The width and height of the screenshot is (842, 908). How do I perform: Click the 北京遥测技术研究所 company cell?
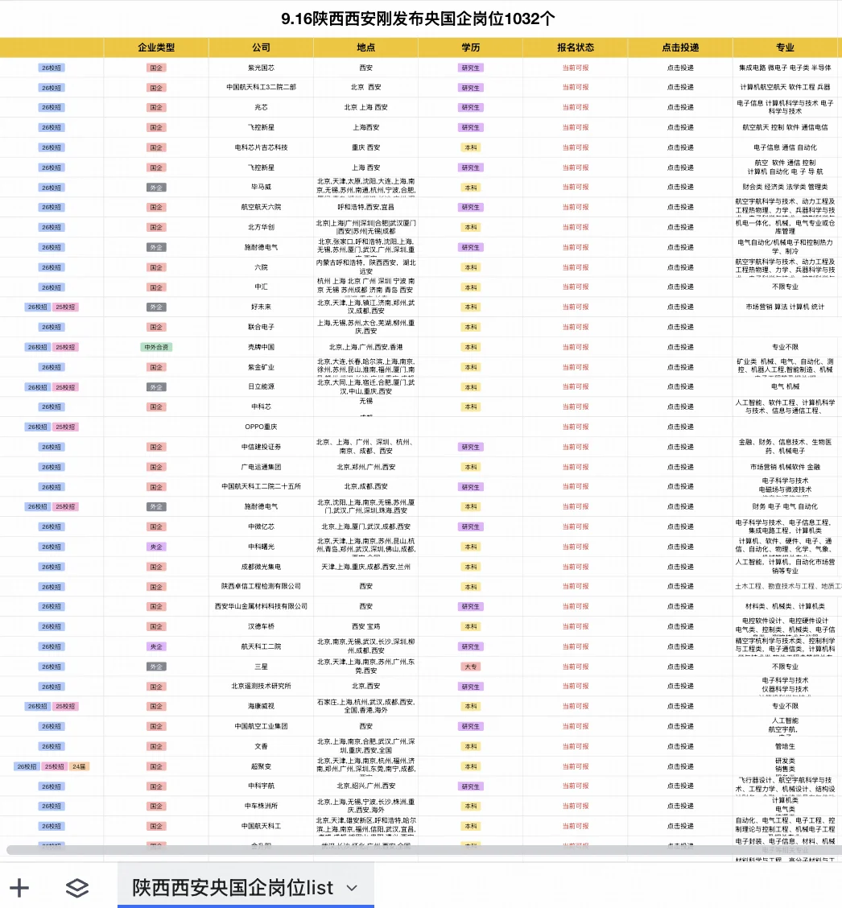[261, 686]
